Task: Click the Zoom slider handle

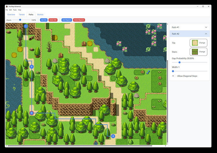Action: click(20, 20)
